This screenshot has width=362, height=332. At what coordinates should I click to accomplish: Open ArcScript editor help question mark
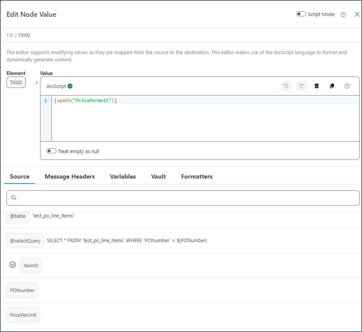pos(347,86)
